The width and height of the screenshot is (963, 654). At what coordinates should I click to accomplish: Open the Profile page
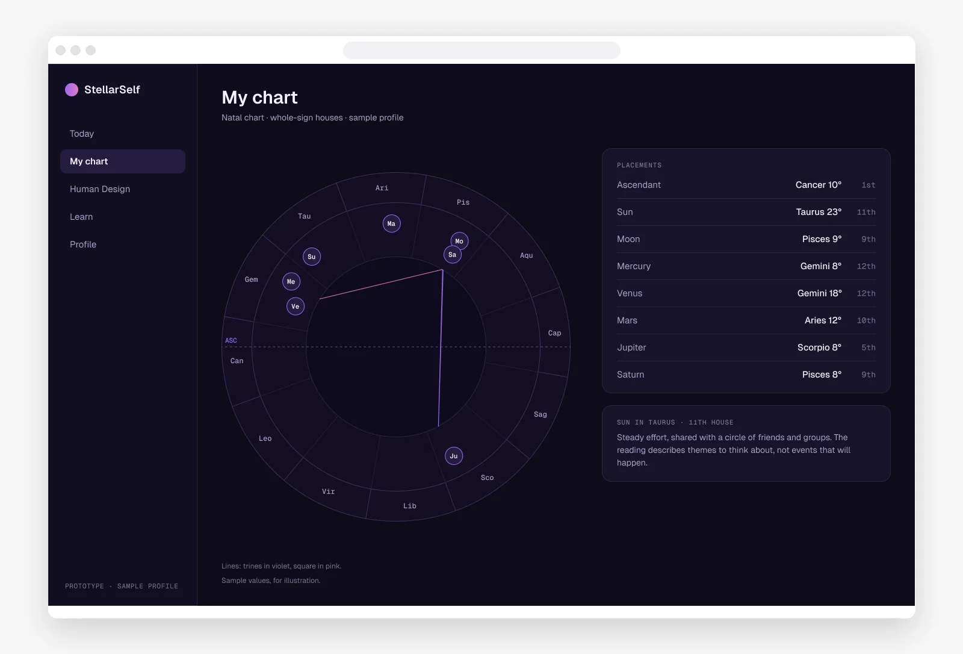(x=123, y=244)
